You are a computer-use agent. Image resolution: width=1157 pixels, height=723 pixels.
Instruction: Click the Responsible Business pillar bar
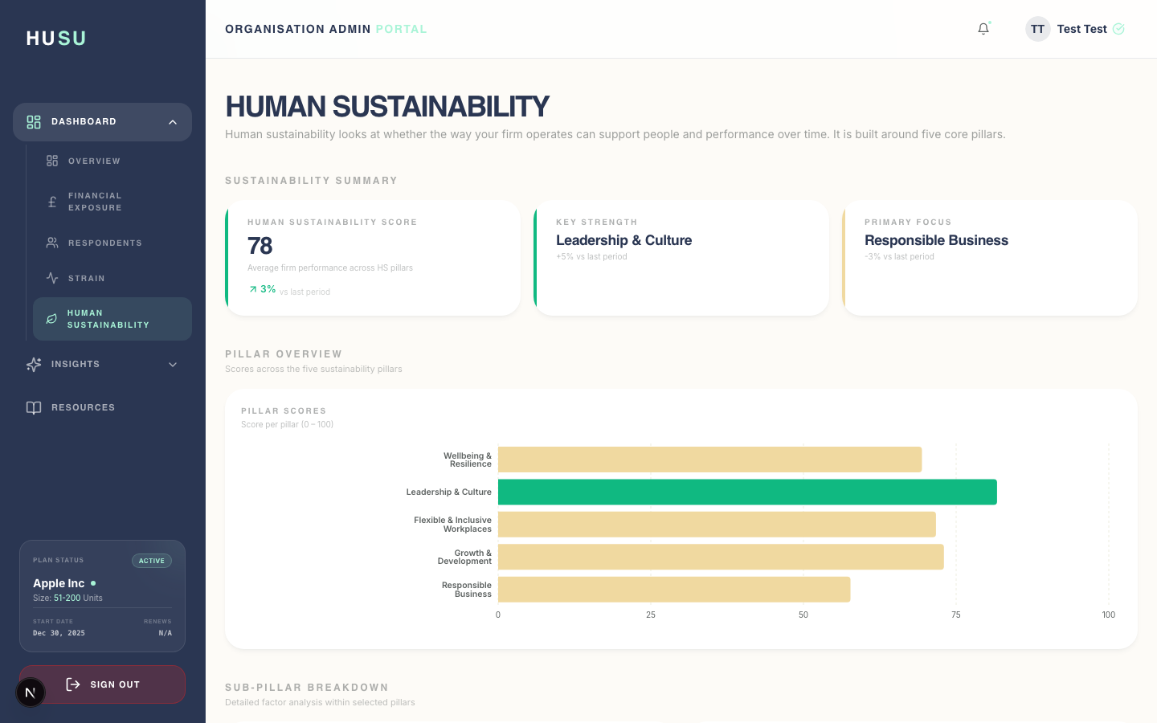pyautogui.click(x=673, y=589)
